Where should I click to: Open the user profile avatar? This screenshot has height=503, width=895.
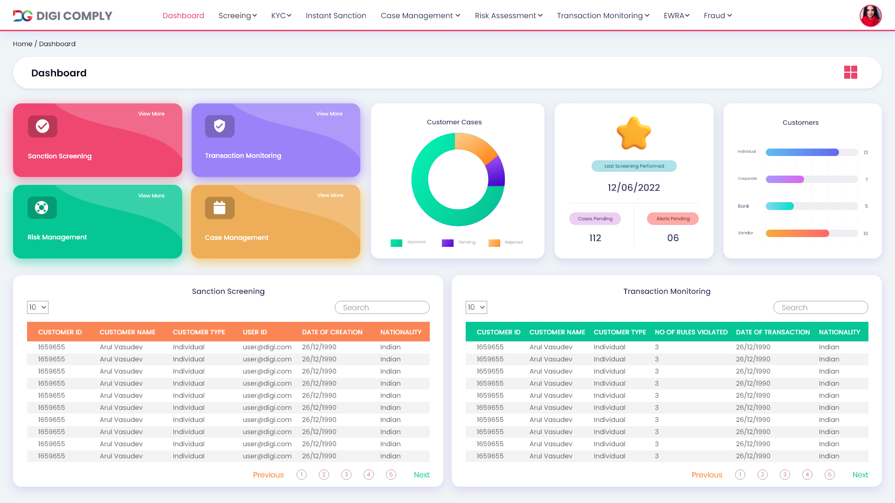click(870, 16)
